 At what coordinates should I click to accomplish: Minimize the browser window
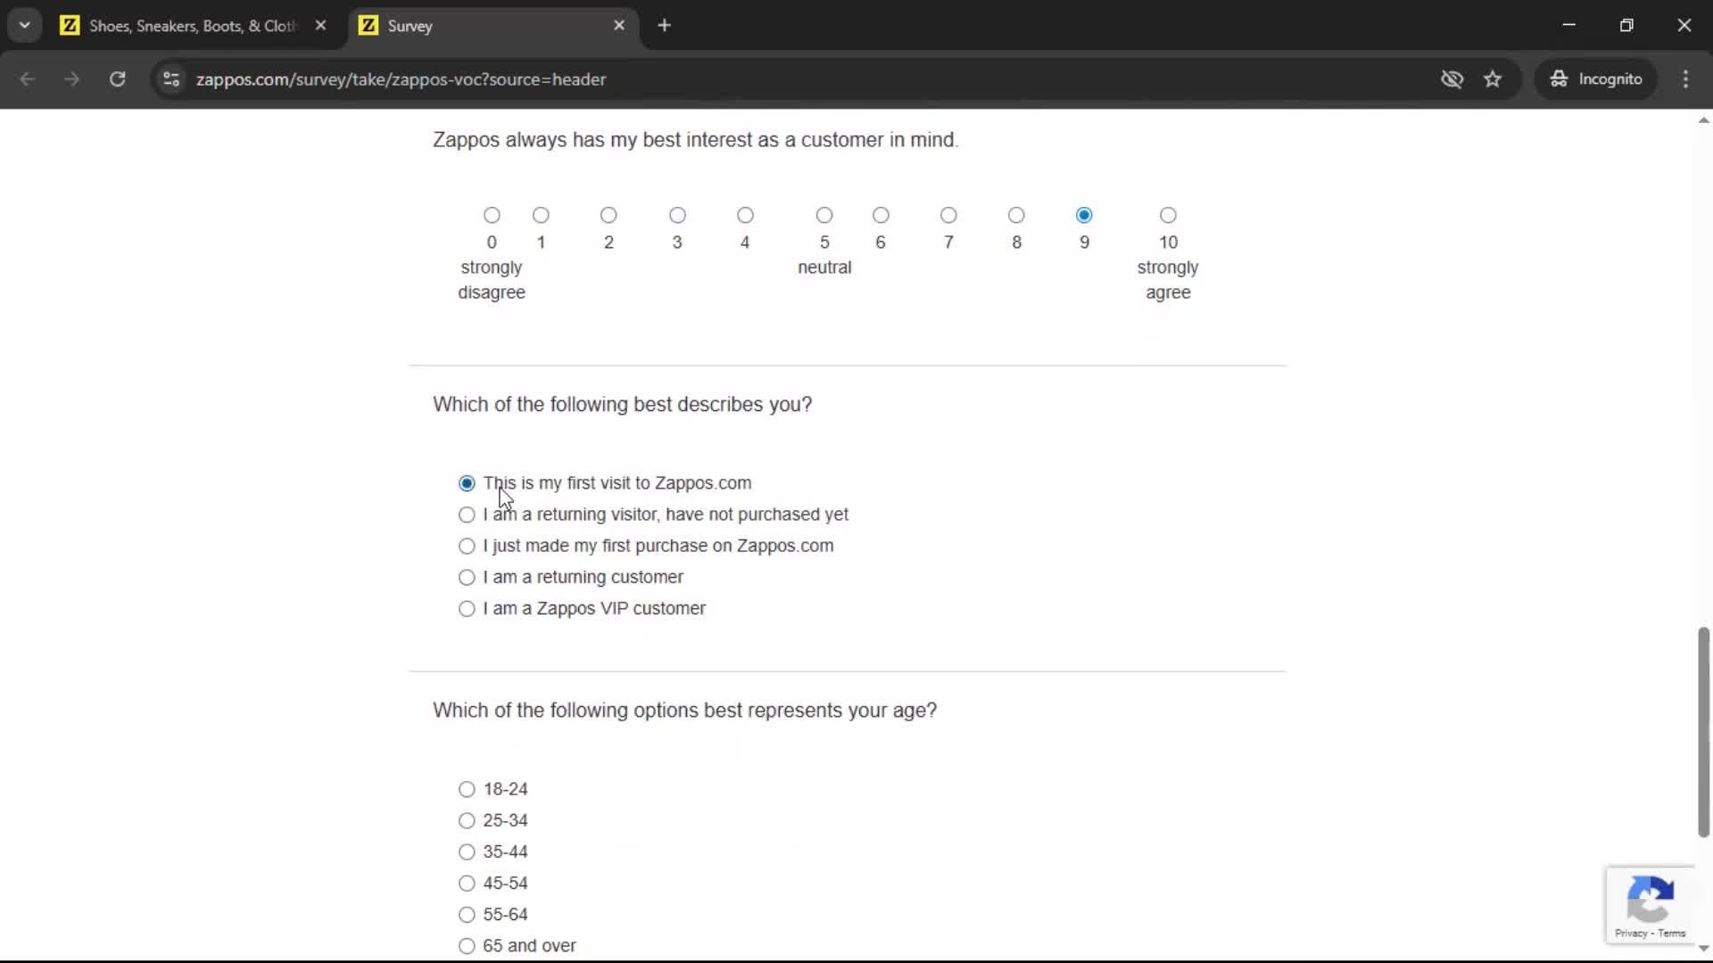click(1568, 25)
